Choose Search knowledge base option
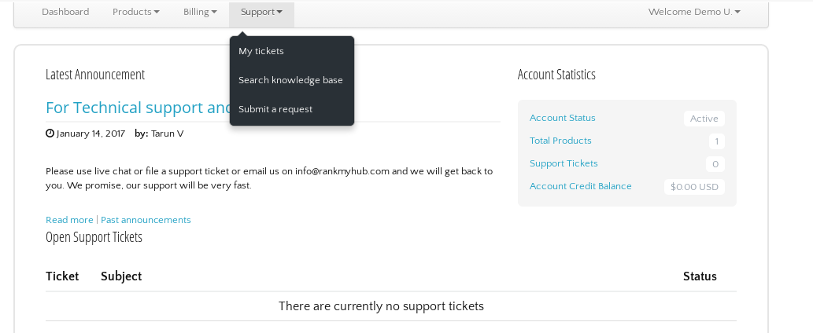This screenshot has width=813, height=333. pos(290,80)
